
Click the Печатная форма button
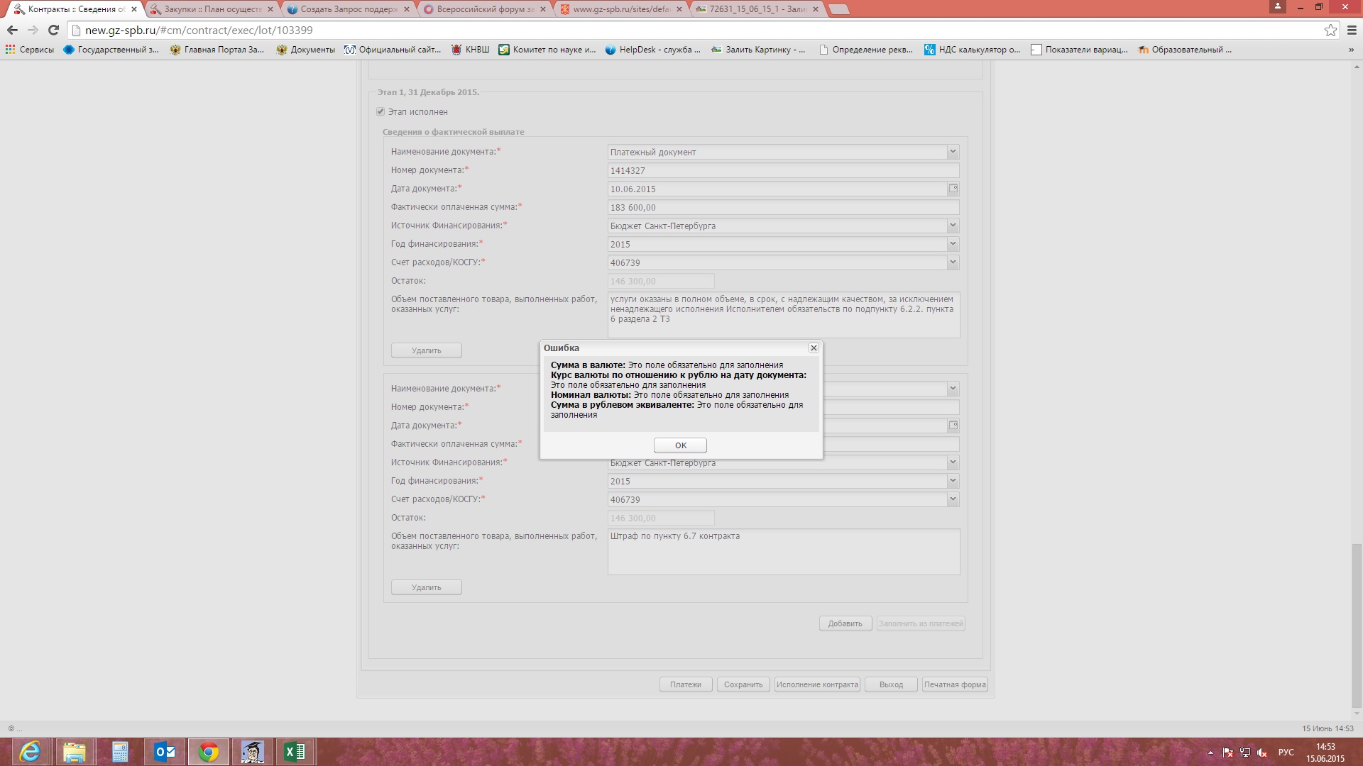[955, 684]
